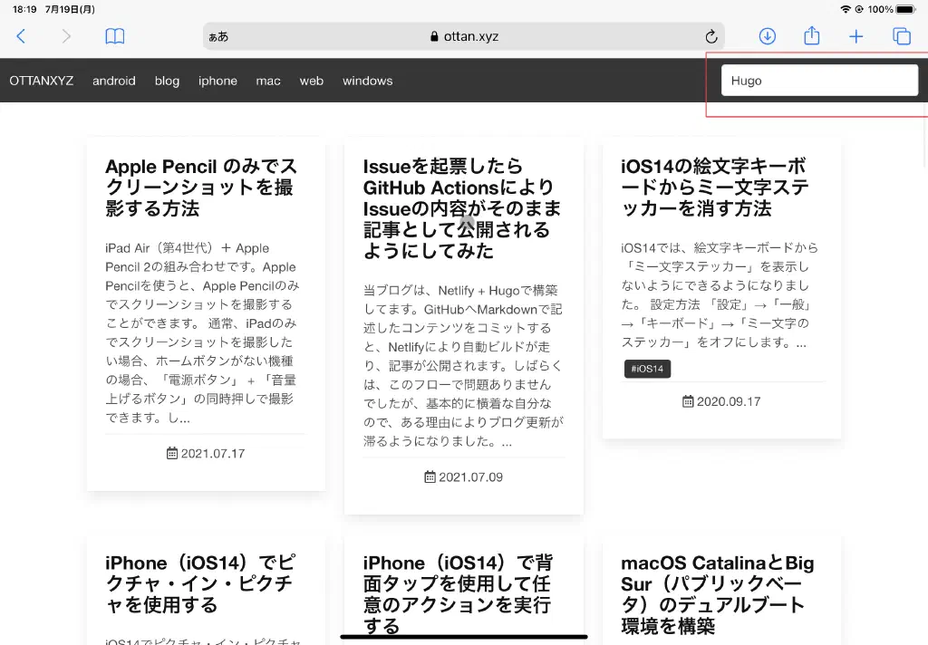The height and width of the screenshot is (645, 928).
Task: Tap the ぁあ reader format button
Action: click(x=218, y=37)
